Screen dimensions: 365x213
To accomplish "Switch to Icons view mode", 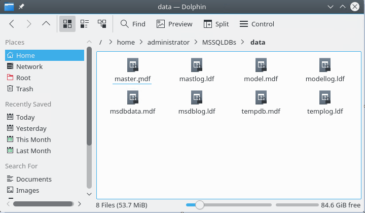I will point(67,24).
